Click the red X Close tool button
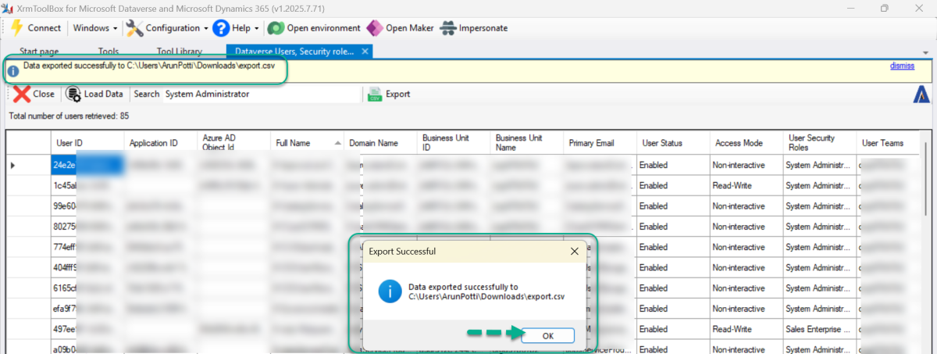 (x=34, y=94)
